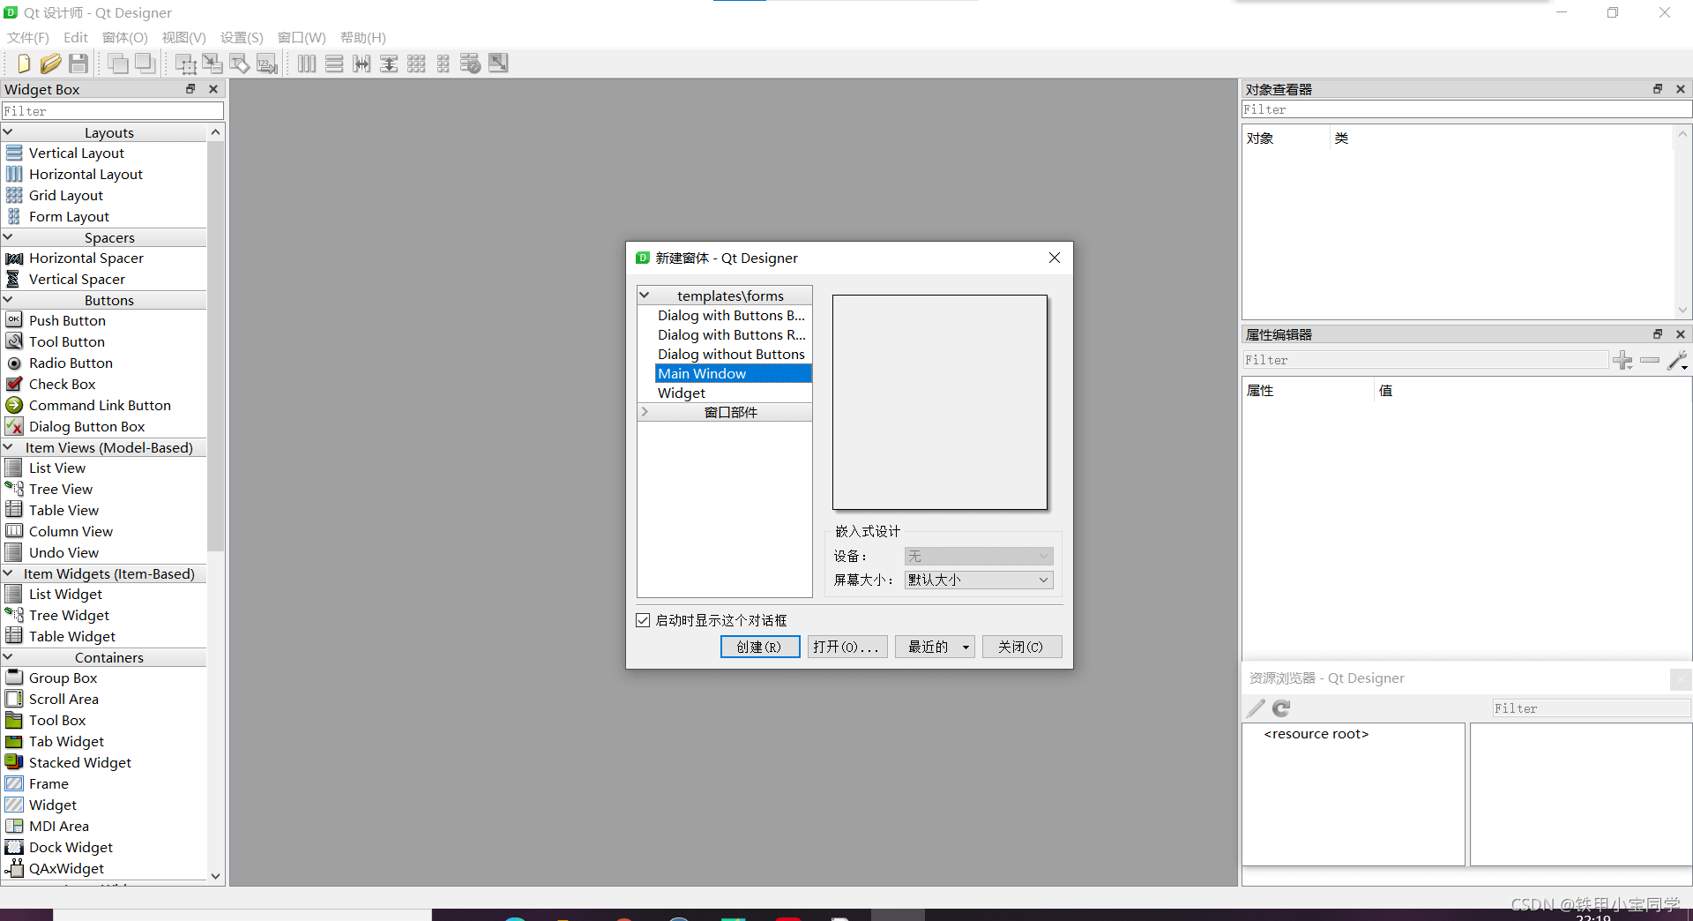Select the Edit Tab Order icon

pyautogui.click(x=267, y=64)
